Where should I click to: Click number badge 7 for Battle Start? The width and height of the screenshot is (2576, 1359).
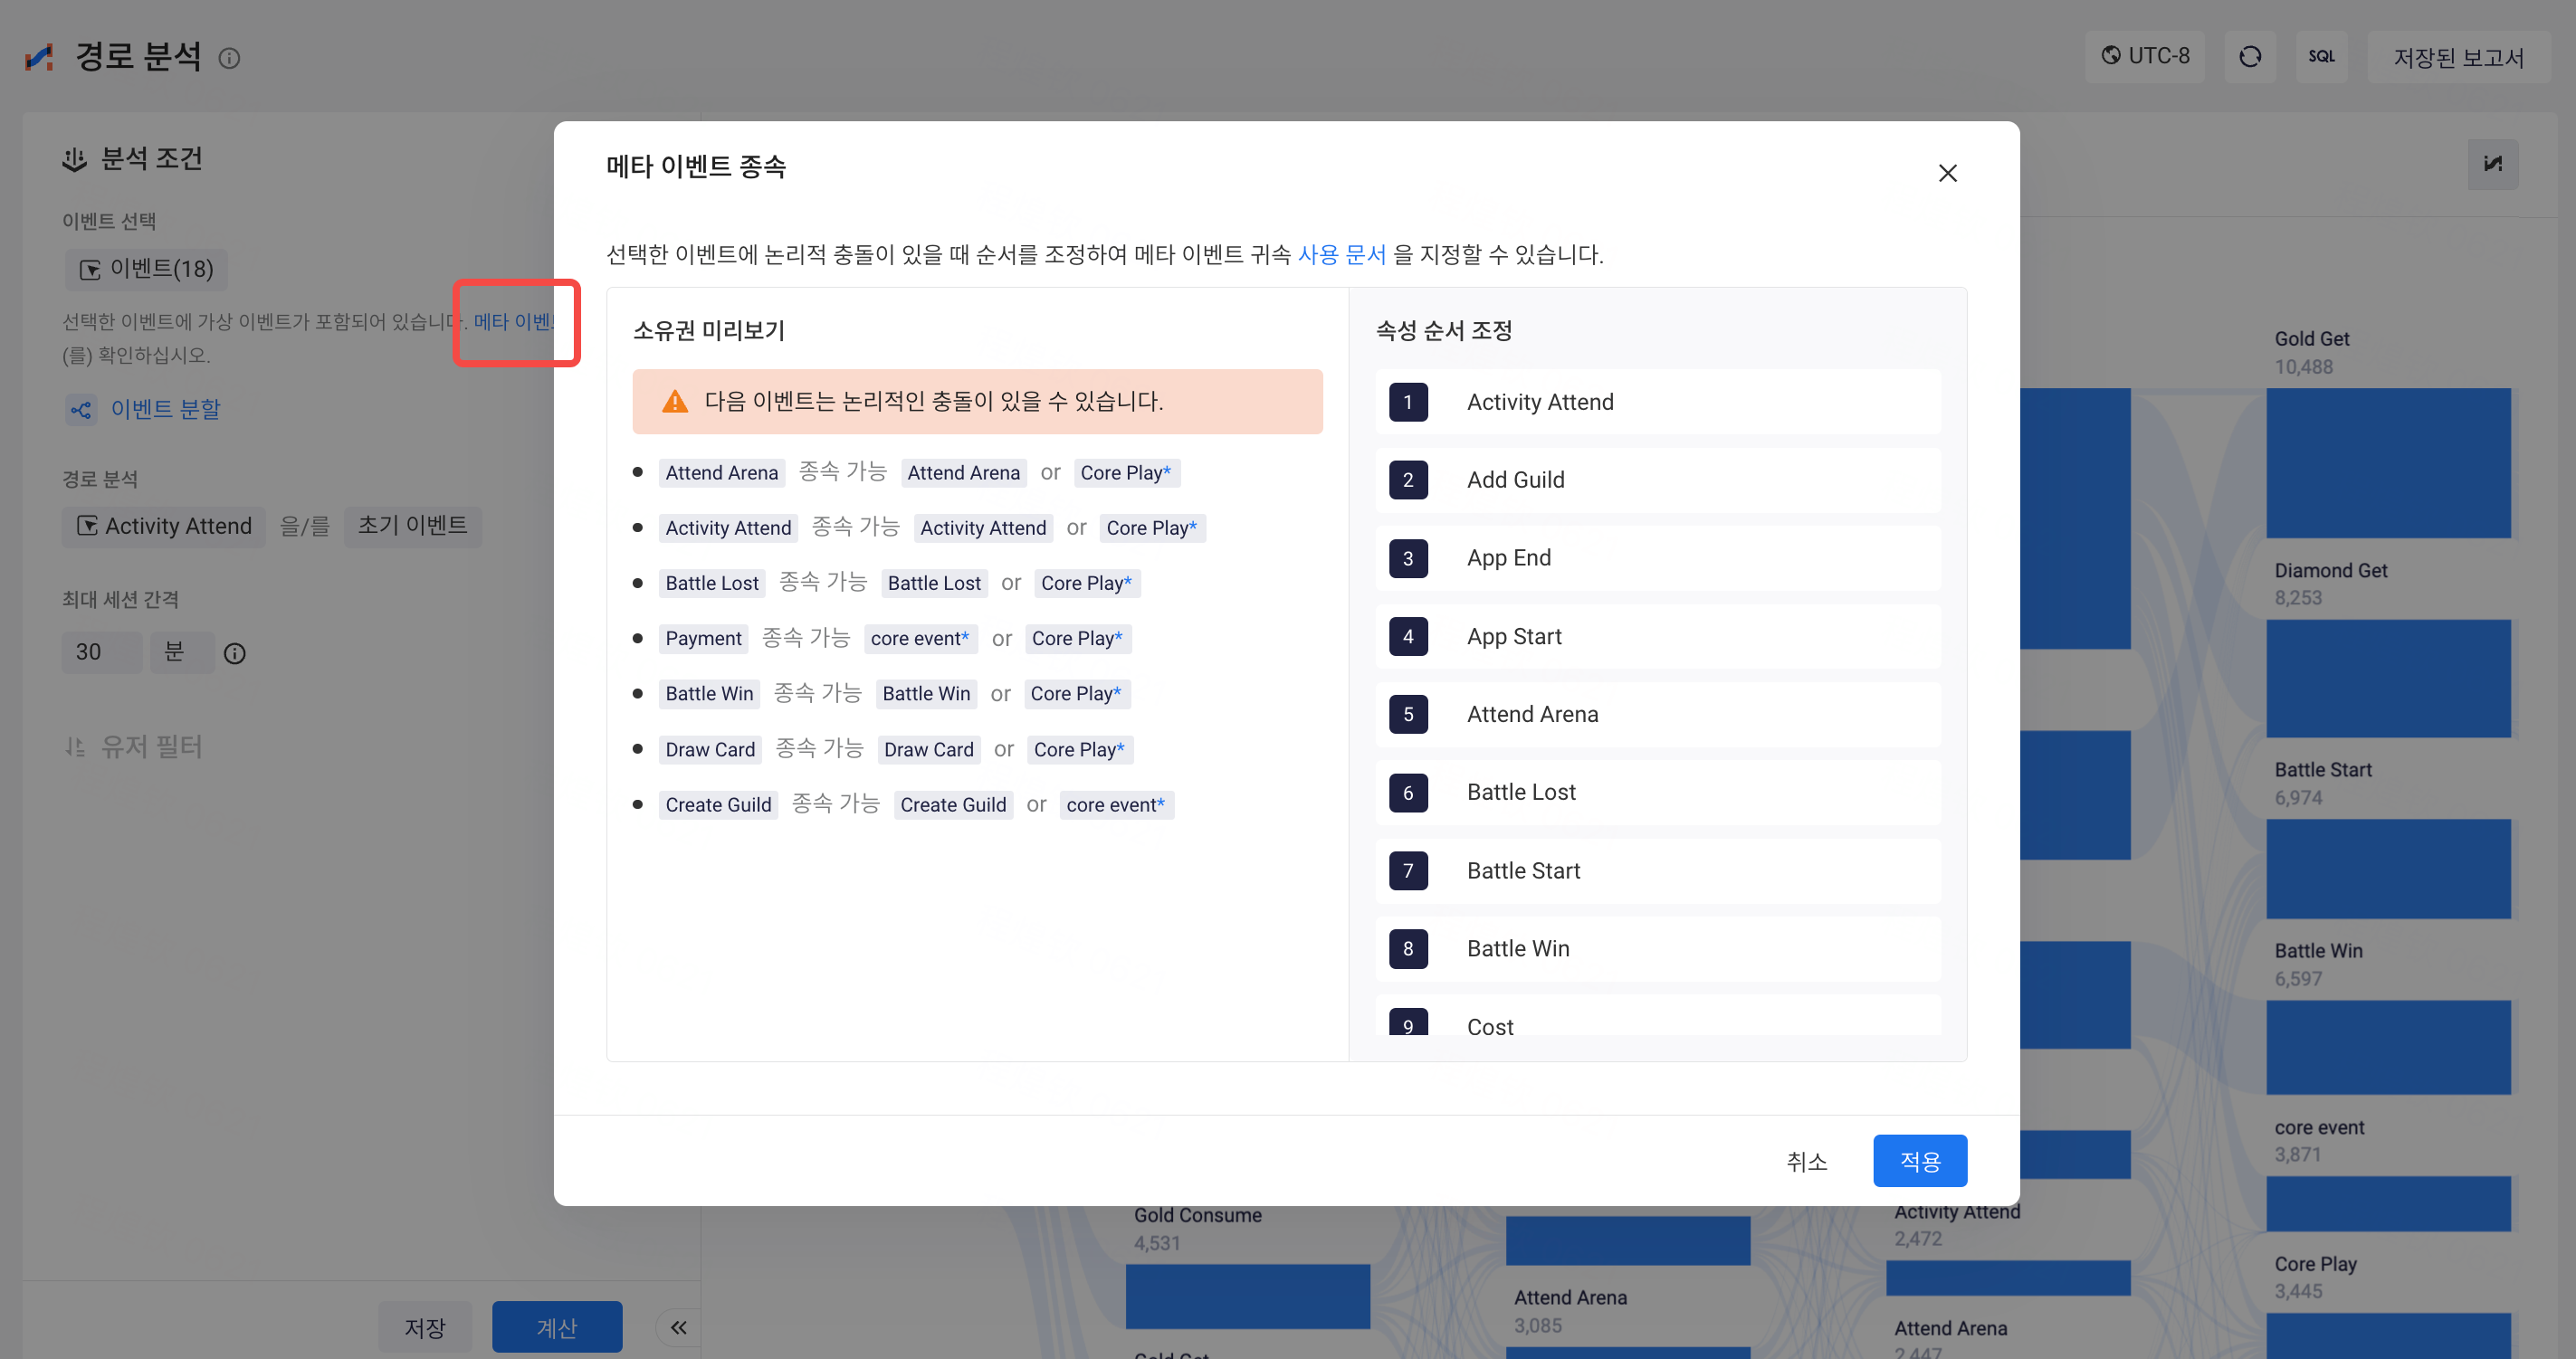[x=1407, y=870]
